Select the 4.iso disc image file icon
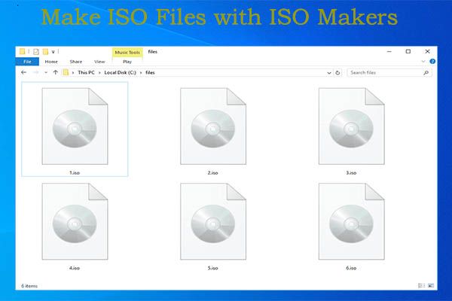Viewport: 452px width, 301px height. coord(75,221)
